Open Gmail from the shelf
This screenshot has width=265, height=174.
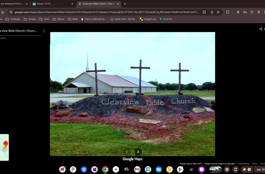tap(137, 169)
